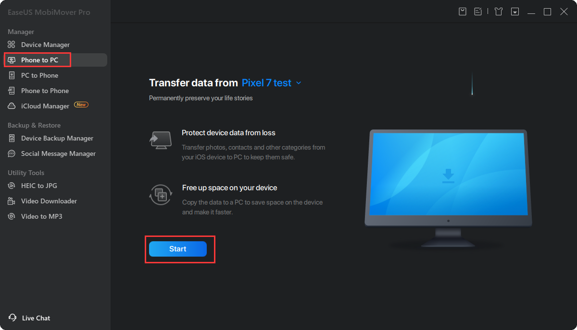Click the blue Start button
This screenshot has height=330, width=577.
click(x=178, y=249)
